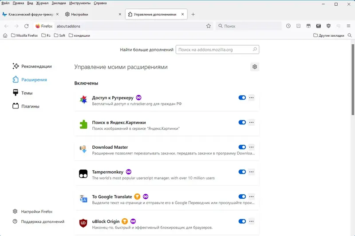355x236 pixels.
Task: Disable the Tampermonkey extension toggle
Action: click(242, 172)
